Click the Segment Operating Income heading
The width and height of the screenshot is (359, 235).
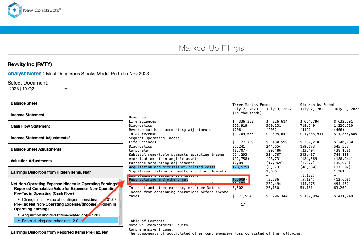pyautogui.click(x=154, y=138)
